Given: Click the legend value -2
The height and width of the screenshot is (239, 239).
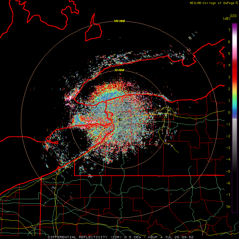Looking at the screenshot, I should (x=228, y=136).
